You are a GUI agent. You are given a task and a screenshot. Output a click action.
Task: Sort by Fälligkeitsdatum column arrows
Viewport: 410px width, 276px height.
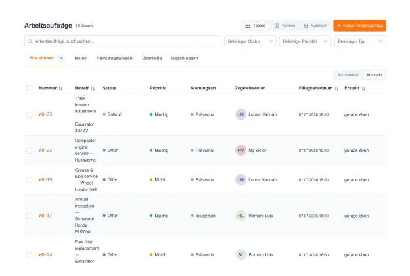click(336, 89)
